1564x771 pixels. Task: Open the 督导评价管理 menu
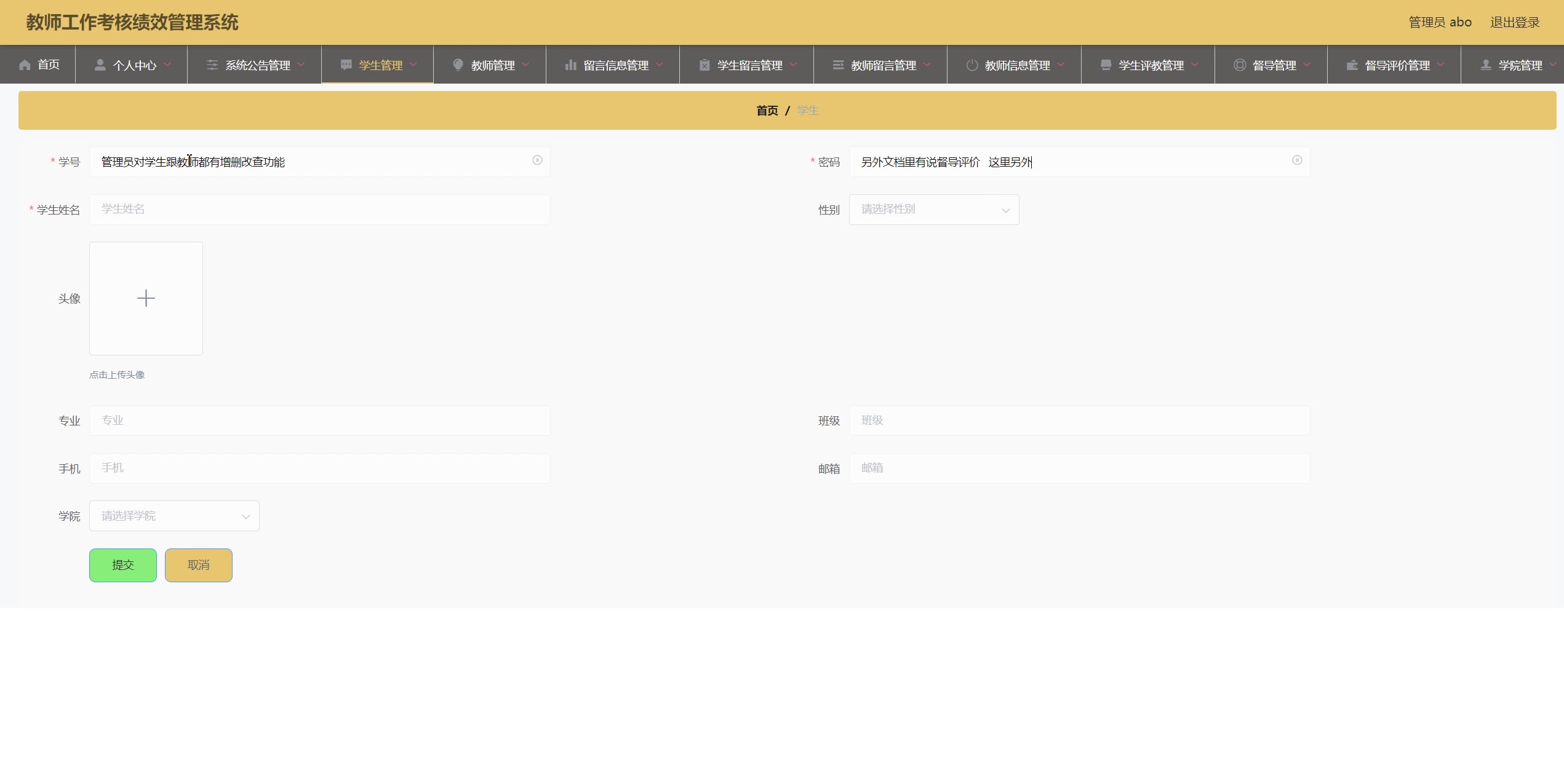[1396, 65]
